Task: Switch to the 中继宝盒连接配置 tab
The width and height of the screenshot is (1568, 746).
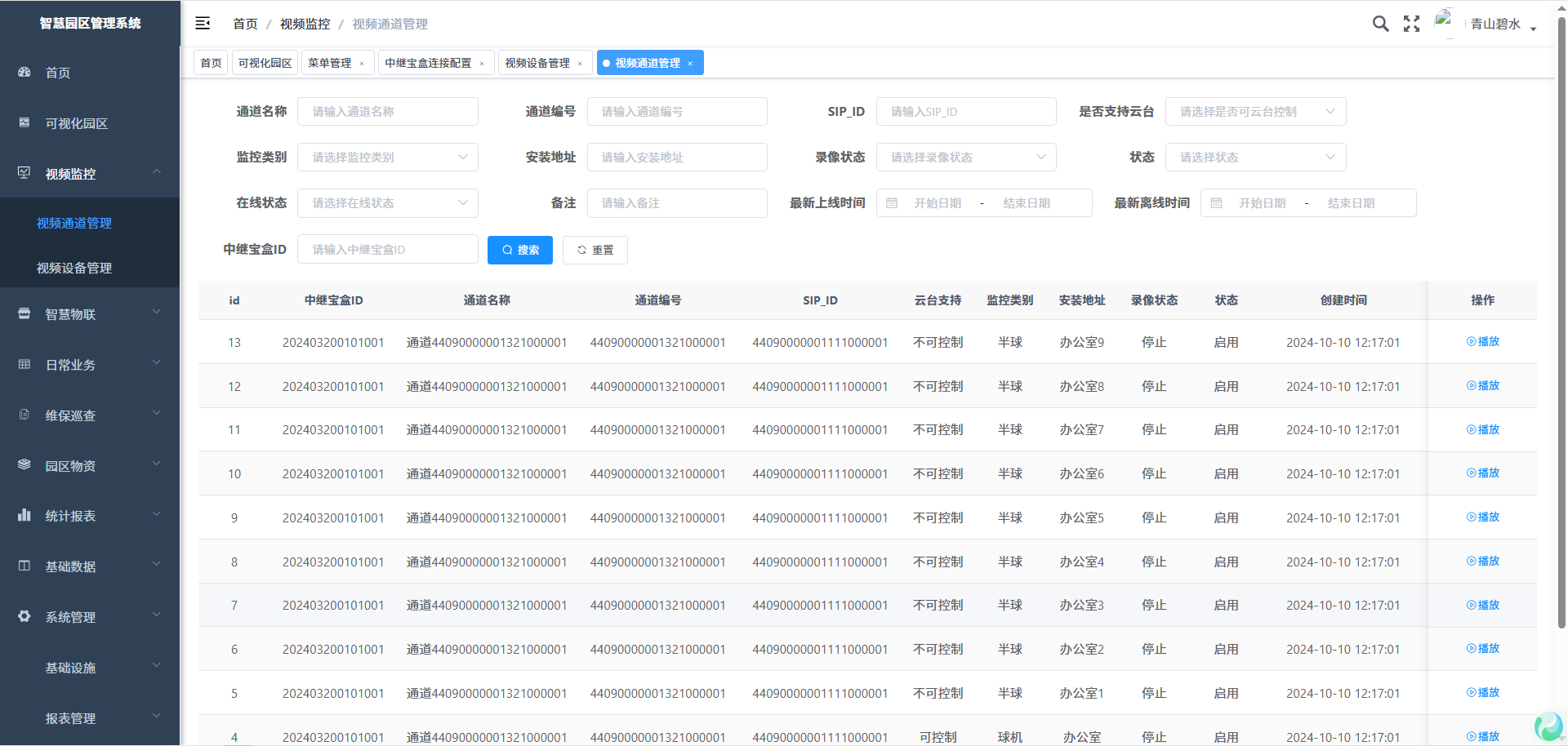Action: pyautogui.click(x=428, y=63)
